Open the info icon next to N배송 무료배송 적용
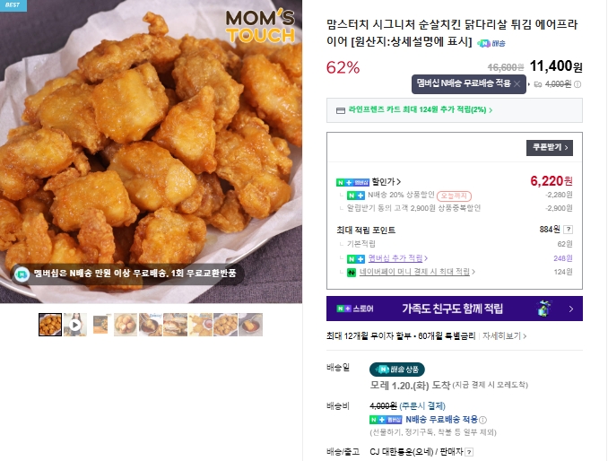Viewport: 608px width, 461px height. point(482,420)
